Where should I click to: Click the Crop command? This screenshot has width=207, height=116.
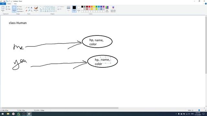tap(19, 6)
